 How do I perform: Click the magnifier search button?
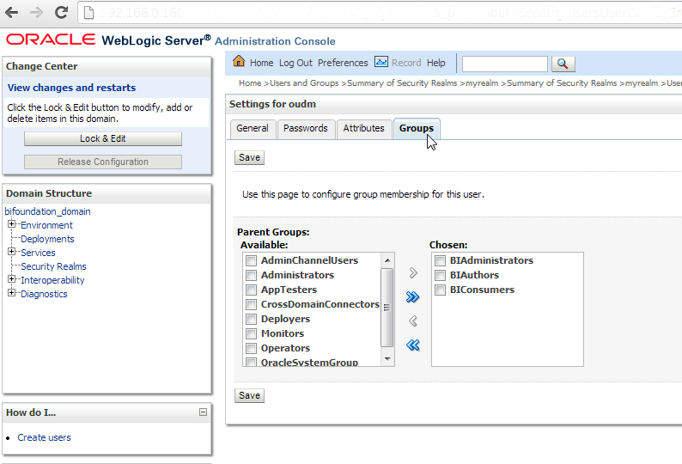[x=563, y=64]
